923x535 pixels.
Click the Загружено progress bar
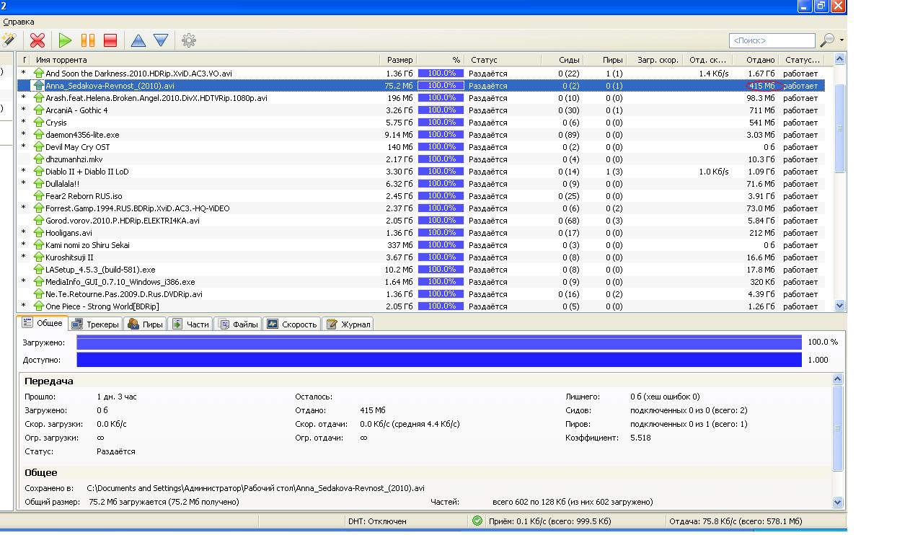tap(438, 342)
